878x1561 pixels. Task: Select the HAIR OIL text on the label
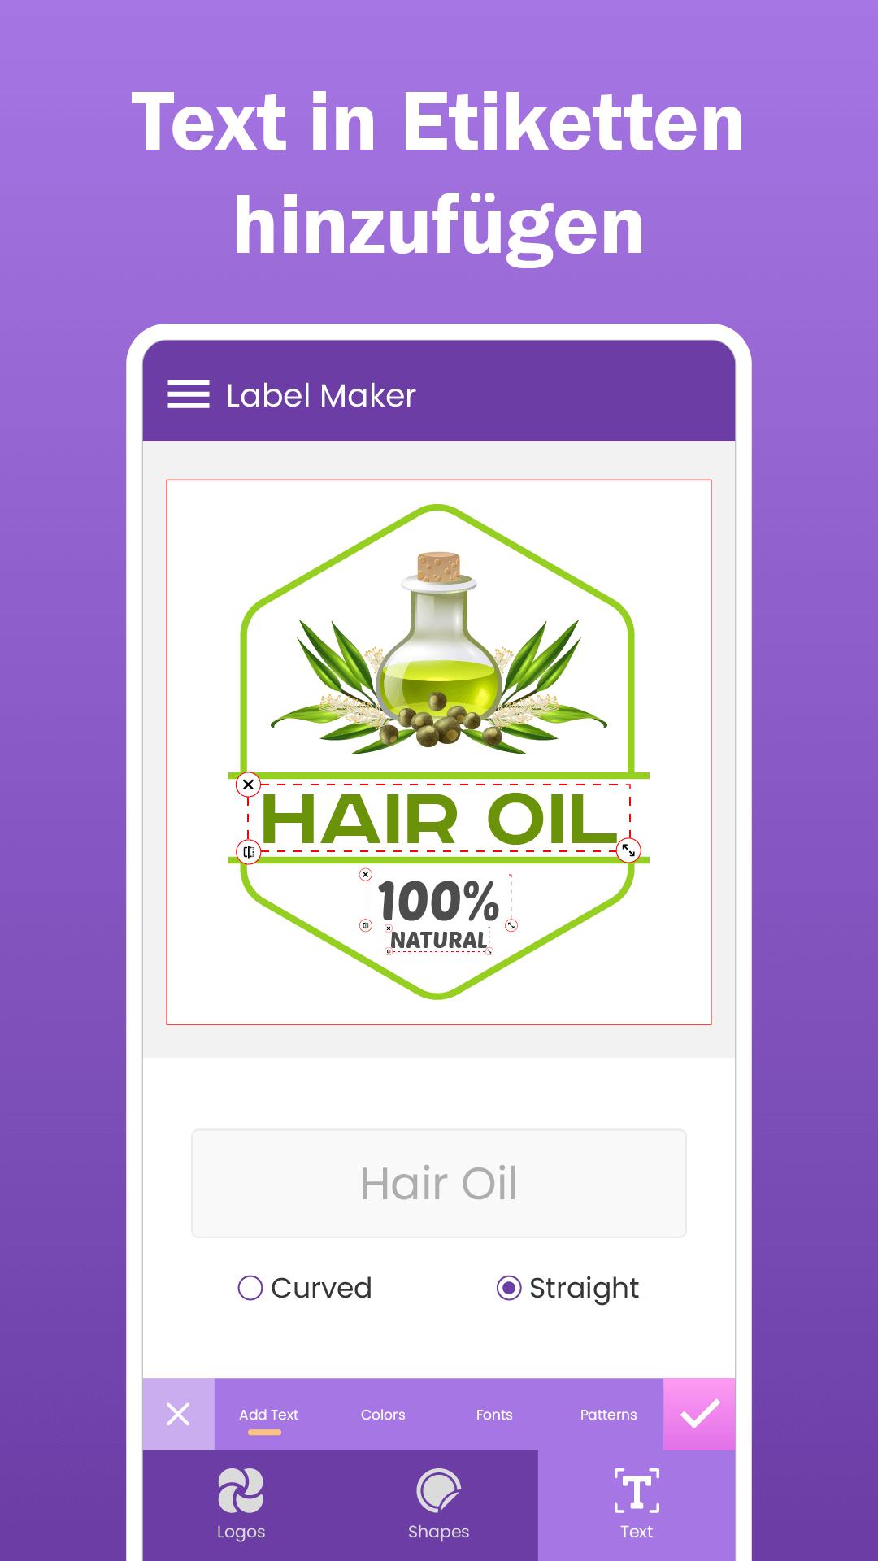pos(439,819)
